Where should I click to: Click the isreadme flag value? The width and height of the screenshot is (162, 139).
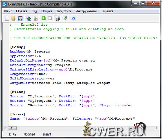pyautogui.click(x=124, y=105)
